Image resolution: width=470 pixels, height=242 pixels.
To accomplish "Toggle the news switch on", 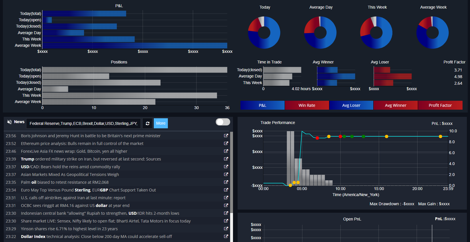I will click(x=223, y=122).
